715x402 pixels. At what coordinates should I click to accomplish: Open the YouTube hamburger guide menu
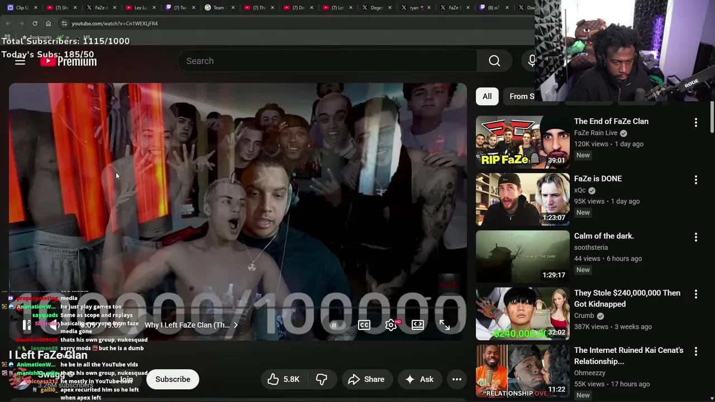tap(20, 61)
